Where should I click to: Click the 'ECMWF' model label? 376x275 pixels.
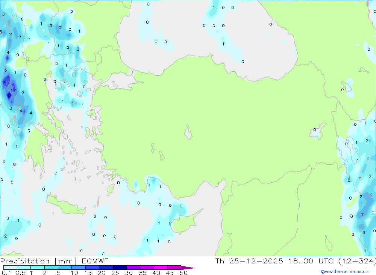coord(95,261)
